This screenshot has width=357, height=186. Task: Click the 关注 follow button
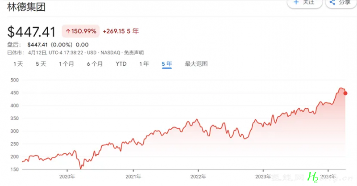(305, 3)
